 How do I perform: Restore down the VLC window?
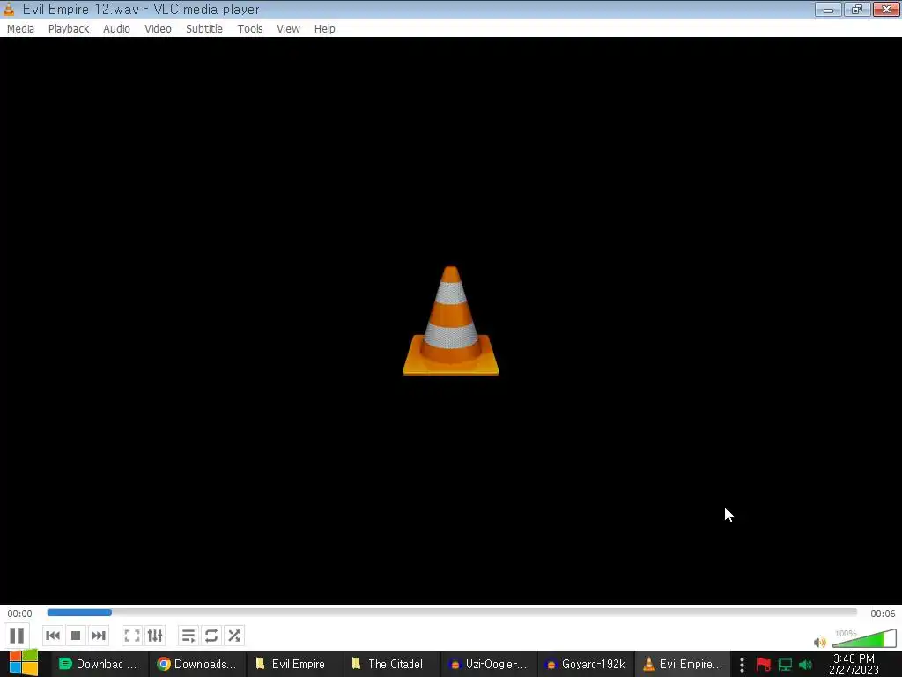pyautogui.click(x=857, y=9)
